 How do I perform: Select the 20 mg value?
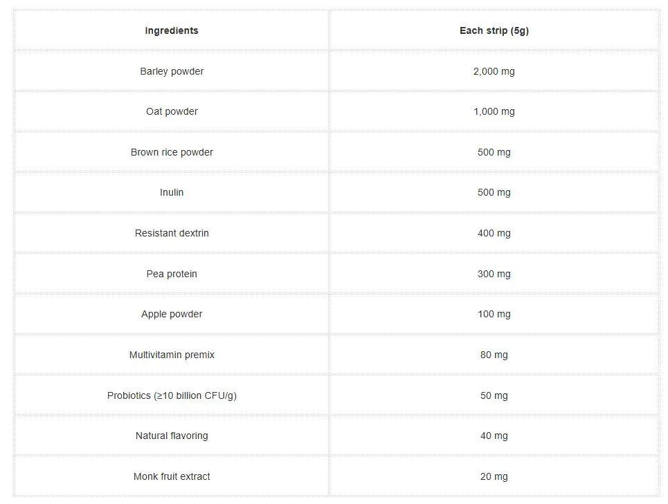494,476
